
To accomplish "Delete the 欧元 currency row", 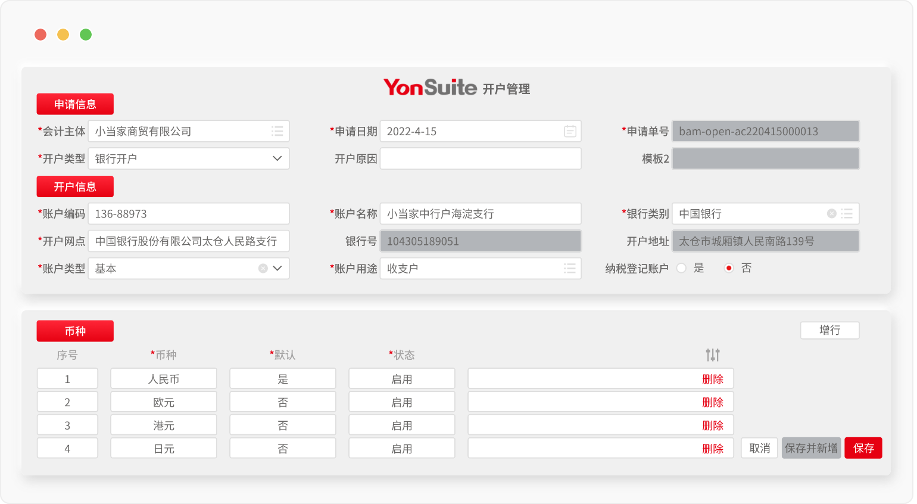I will pyautogui.click(x=712, y=403).
